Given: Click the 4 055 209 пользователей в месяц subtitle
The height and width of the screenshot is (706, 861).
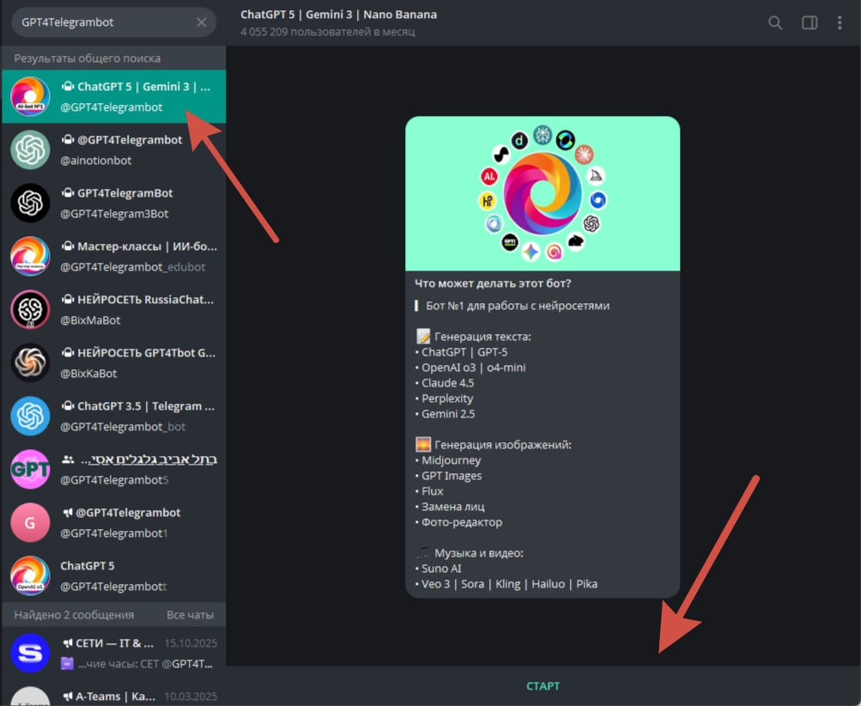Looking at the screenshot, I should [x=328, y=32].
